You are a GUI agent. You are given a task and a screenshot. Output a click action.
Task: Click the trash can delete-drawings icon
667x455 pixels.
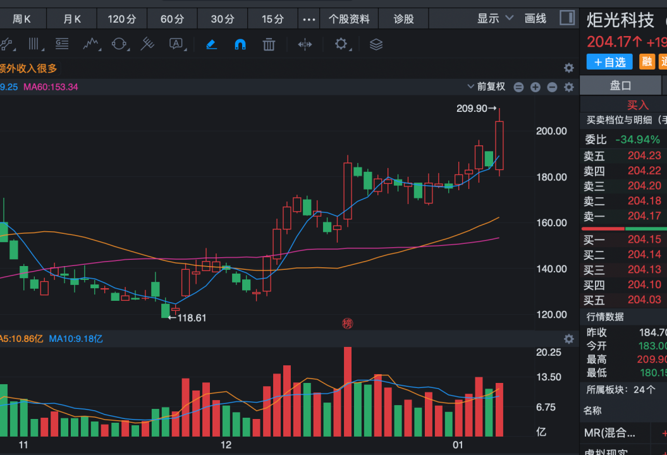coord(269,44)
